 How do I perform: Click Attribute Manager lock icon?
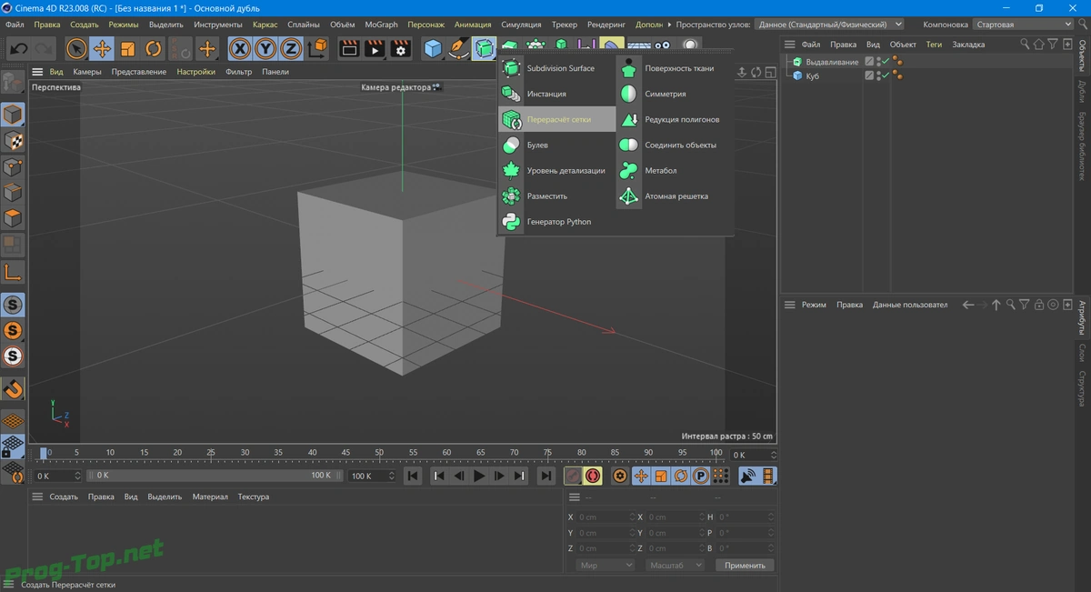(1038, 305)
